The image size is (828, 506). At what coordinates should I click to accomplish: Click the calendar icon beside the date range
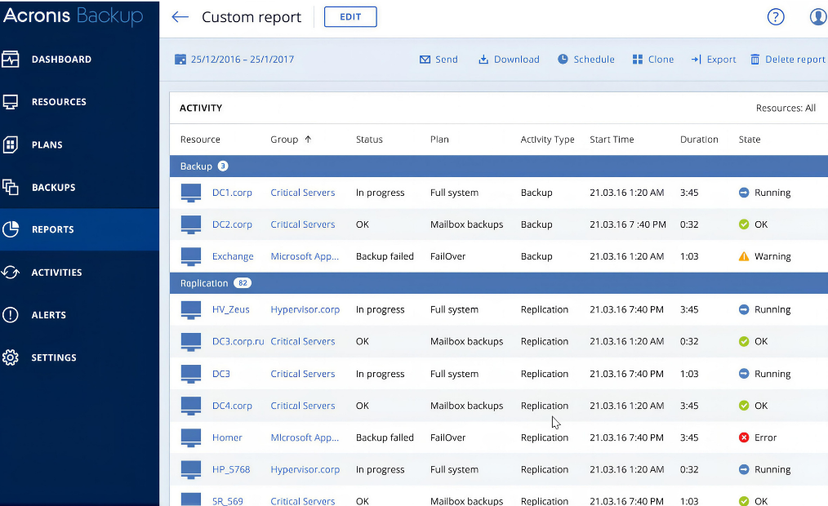tap(180, 59)
